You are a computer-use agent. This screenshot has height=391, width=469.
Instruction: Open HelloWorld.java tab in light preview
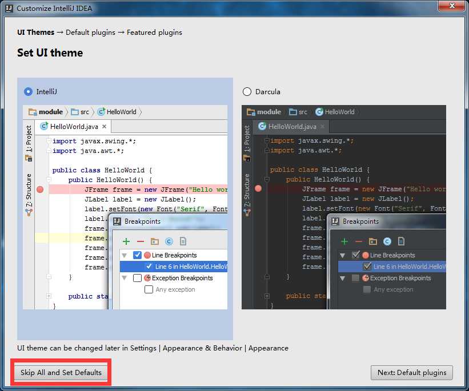(74, 127)
